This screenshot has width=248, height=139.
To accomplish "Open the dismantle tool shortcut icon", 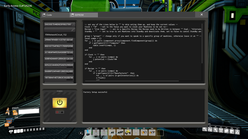I will (210, 130).
